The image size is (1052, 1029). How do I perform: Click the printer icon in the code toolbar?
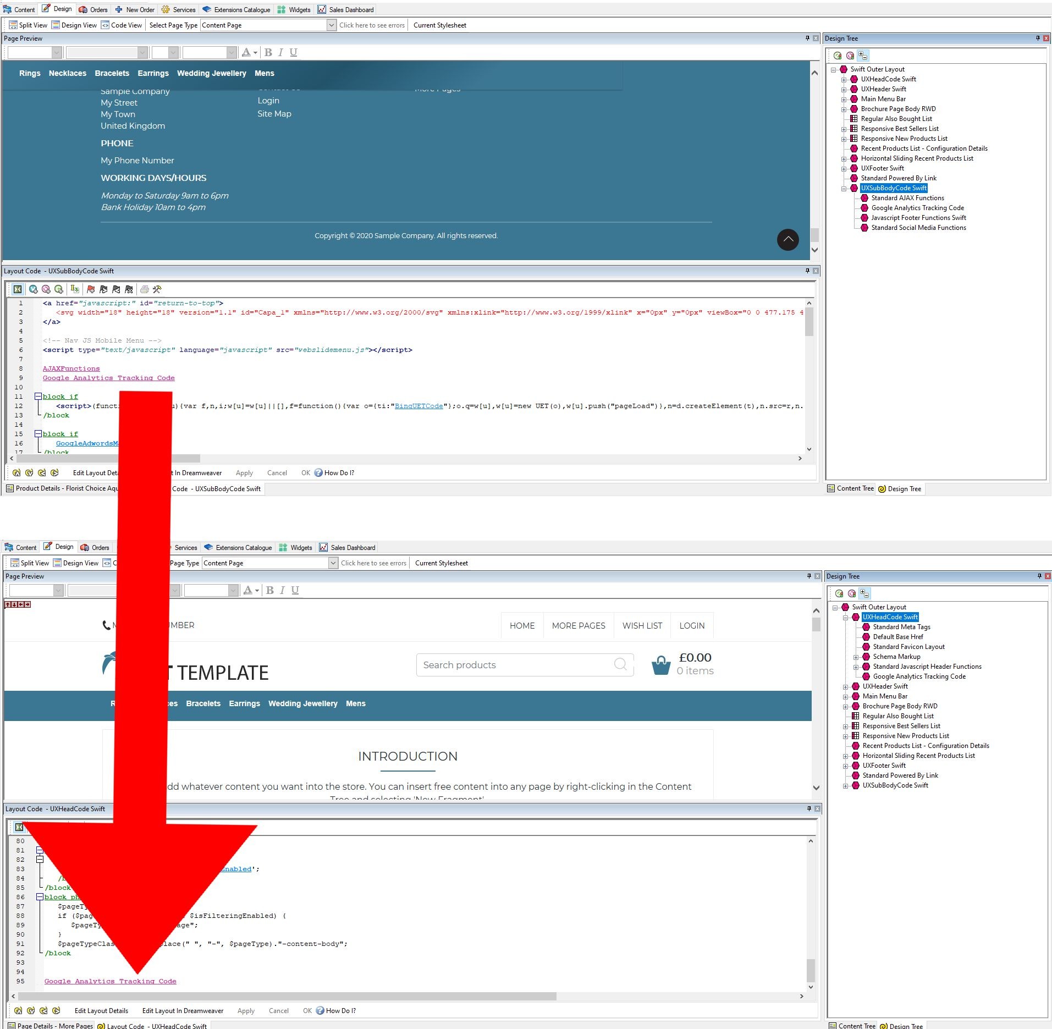[145, 289]
